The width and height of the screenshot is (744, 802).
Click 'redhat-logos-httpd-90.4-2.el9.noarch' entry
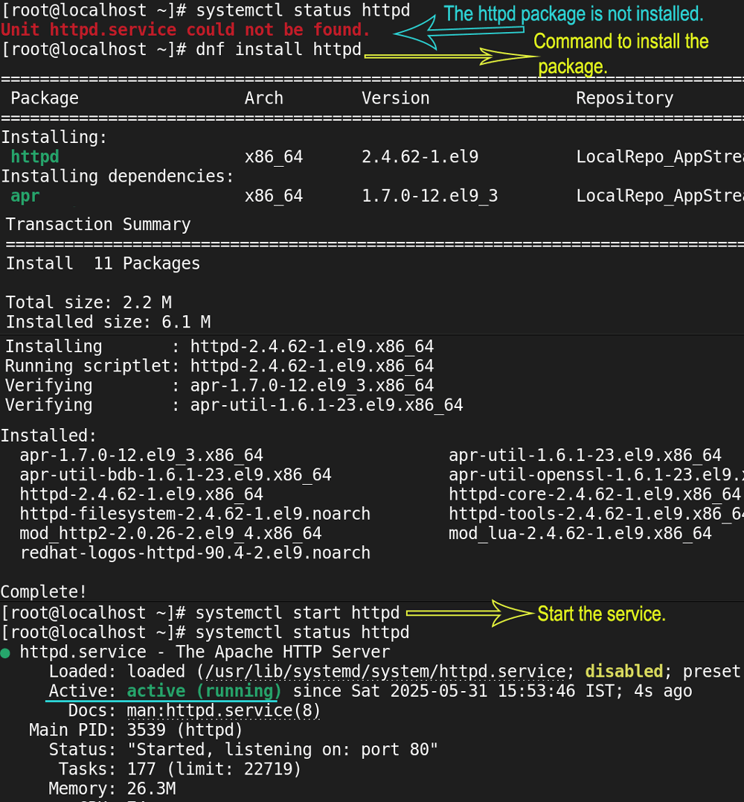pyautogui.click(x=195, y=553)
